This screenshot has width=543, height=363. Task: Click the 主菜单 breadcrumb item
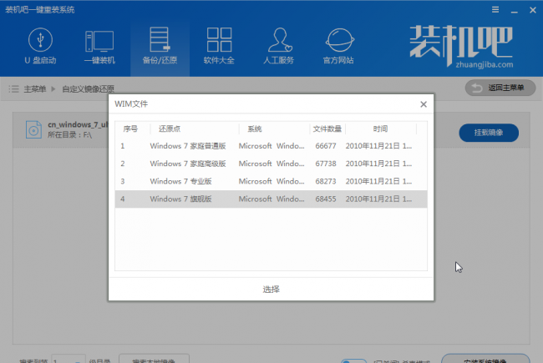coord(34,89)
